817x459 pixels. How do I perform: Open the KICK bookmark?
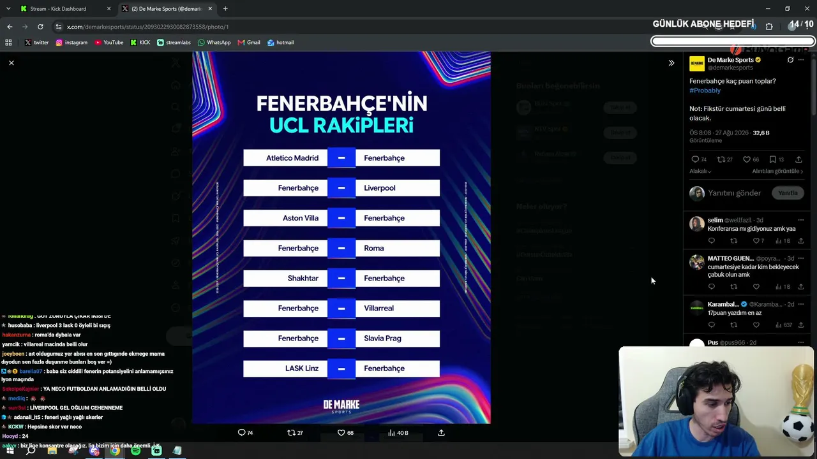pyautogui.click(x=140, y=43)
